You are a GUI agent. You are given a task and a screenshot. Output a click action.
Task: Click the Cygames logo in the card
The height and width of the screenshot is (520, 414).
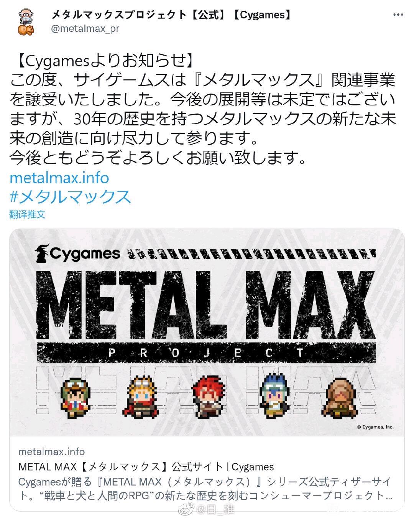point(78,253)
